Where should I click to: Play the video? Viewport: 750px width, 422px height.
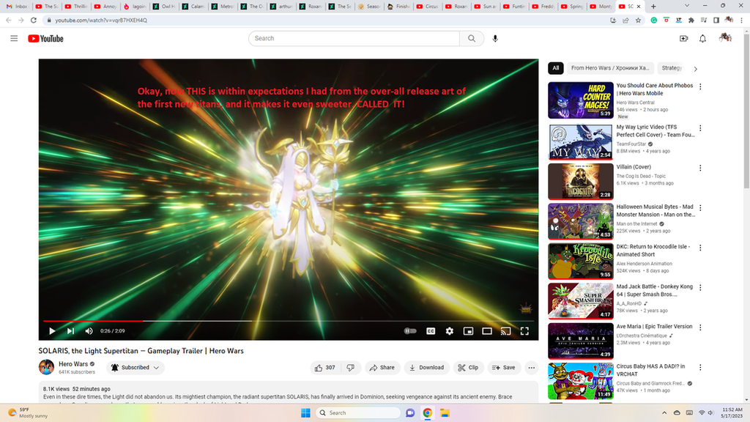pos(52,330)
